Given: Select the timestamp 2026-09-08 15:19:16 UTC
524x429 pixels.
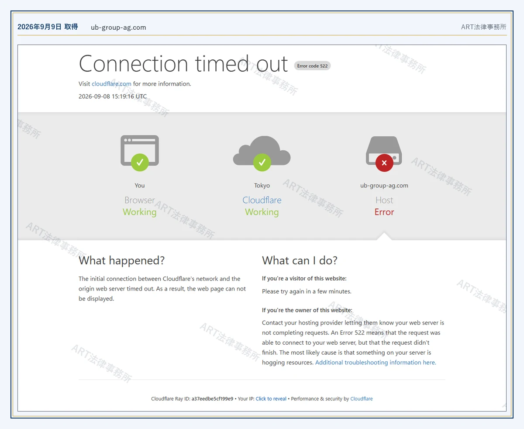Looking at the screenshot, I should [x=113, y=97].
